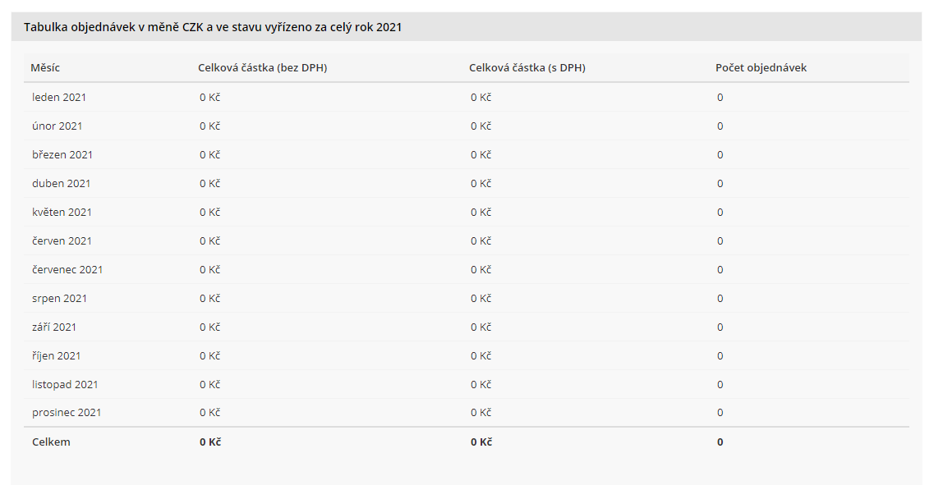Click the září 2021 month cell
The image size is (934, 499).
[x=54, y=327]
